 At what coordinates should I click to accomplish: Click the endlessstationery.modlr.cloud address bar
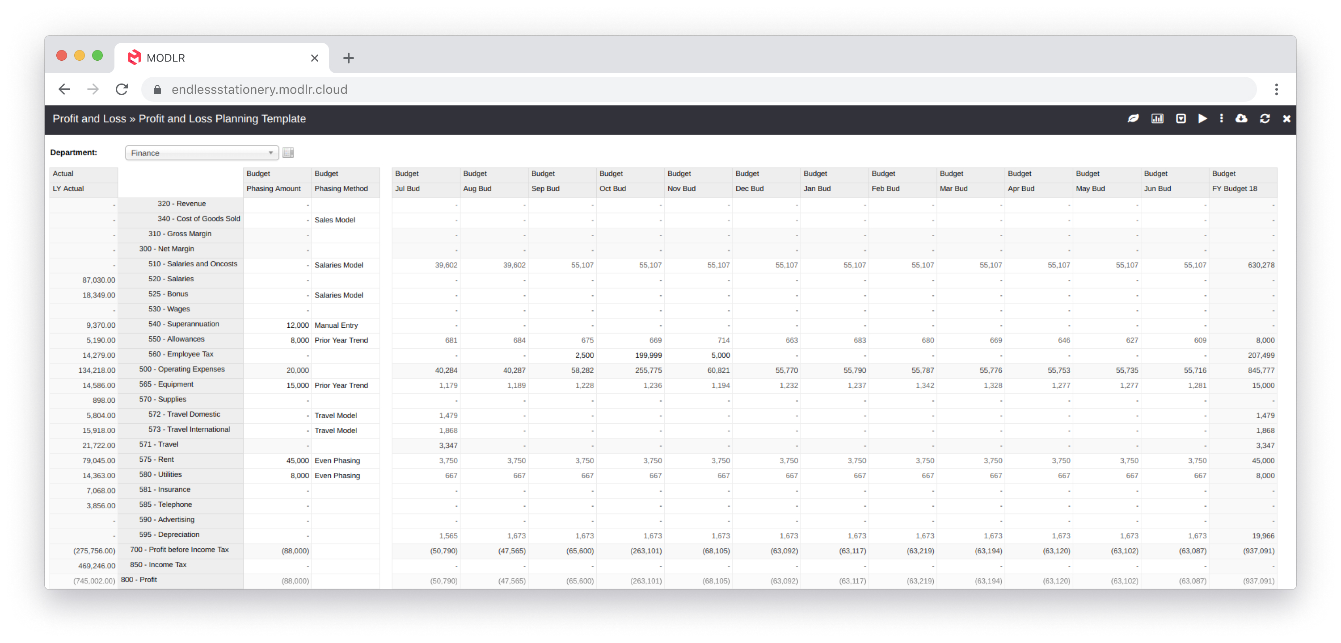point(260,89)
